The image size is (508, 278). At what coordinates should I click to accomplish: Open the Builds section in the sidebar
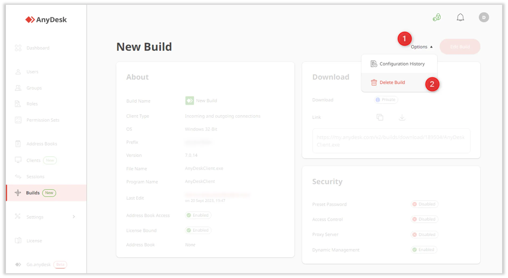pos(33,193)
